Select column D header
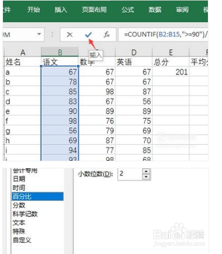The image size is (222, 254). pyautogui.click(x=134, y=52)
